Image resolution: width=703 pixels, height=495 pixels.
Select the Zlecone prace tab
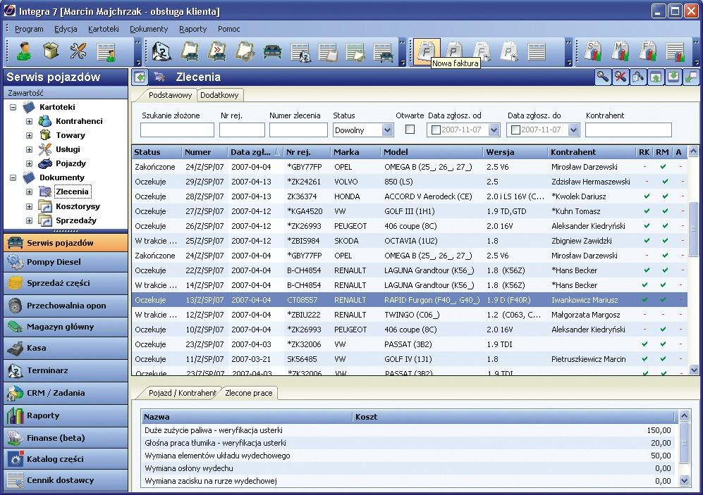(249, 393)
